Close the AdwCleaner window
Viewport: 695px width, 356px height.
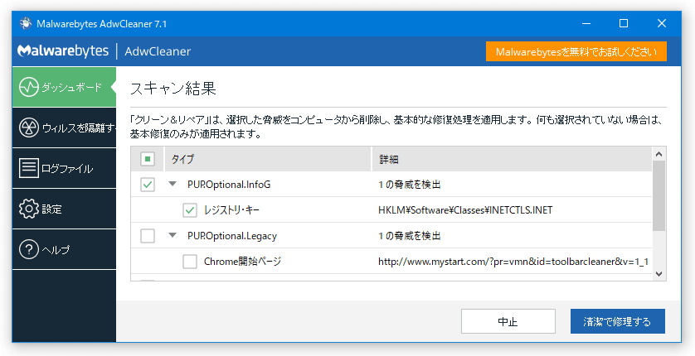click(662, 23)
